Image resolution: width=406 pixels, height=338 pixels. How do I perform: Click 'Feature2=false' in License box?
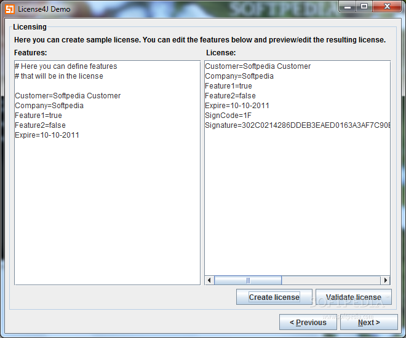coord(230,96)
